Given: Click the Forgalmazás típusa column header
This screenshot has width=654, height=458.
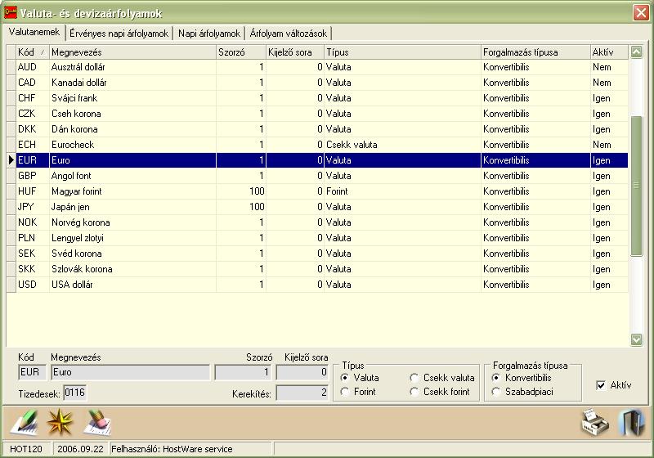Looking at the screenshot, I should (x=535, y=52).
